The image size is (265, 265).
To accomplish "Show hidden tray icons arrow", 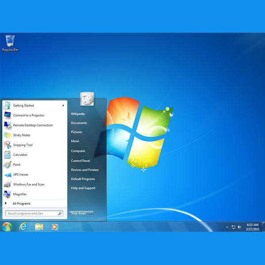I will coord(227,227).
